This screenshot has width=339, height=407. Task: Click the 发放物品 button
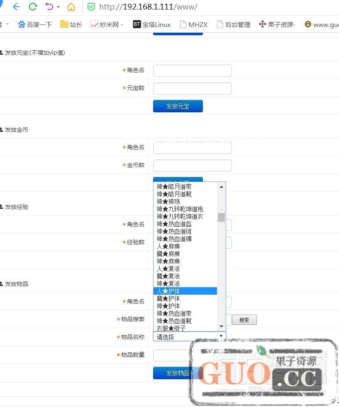tap(178, 373)
